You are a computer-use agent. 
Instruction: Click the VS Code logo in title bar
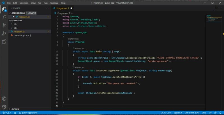click(x=3, y=3)
